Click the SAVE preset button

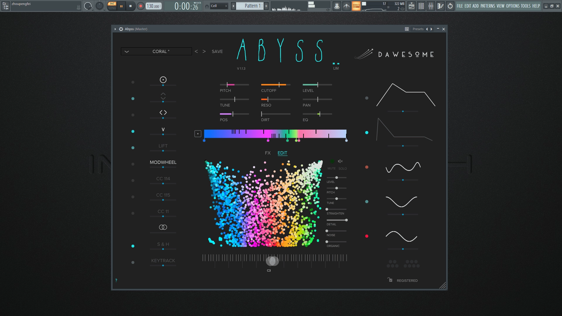coord(217,51)
